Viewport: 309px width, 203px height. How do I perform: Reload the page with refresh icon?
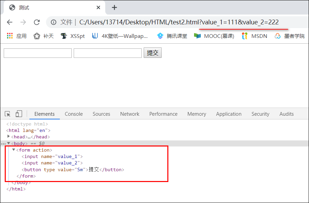(37, 22)
